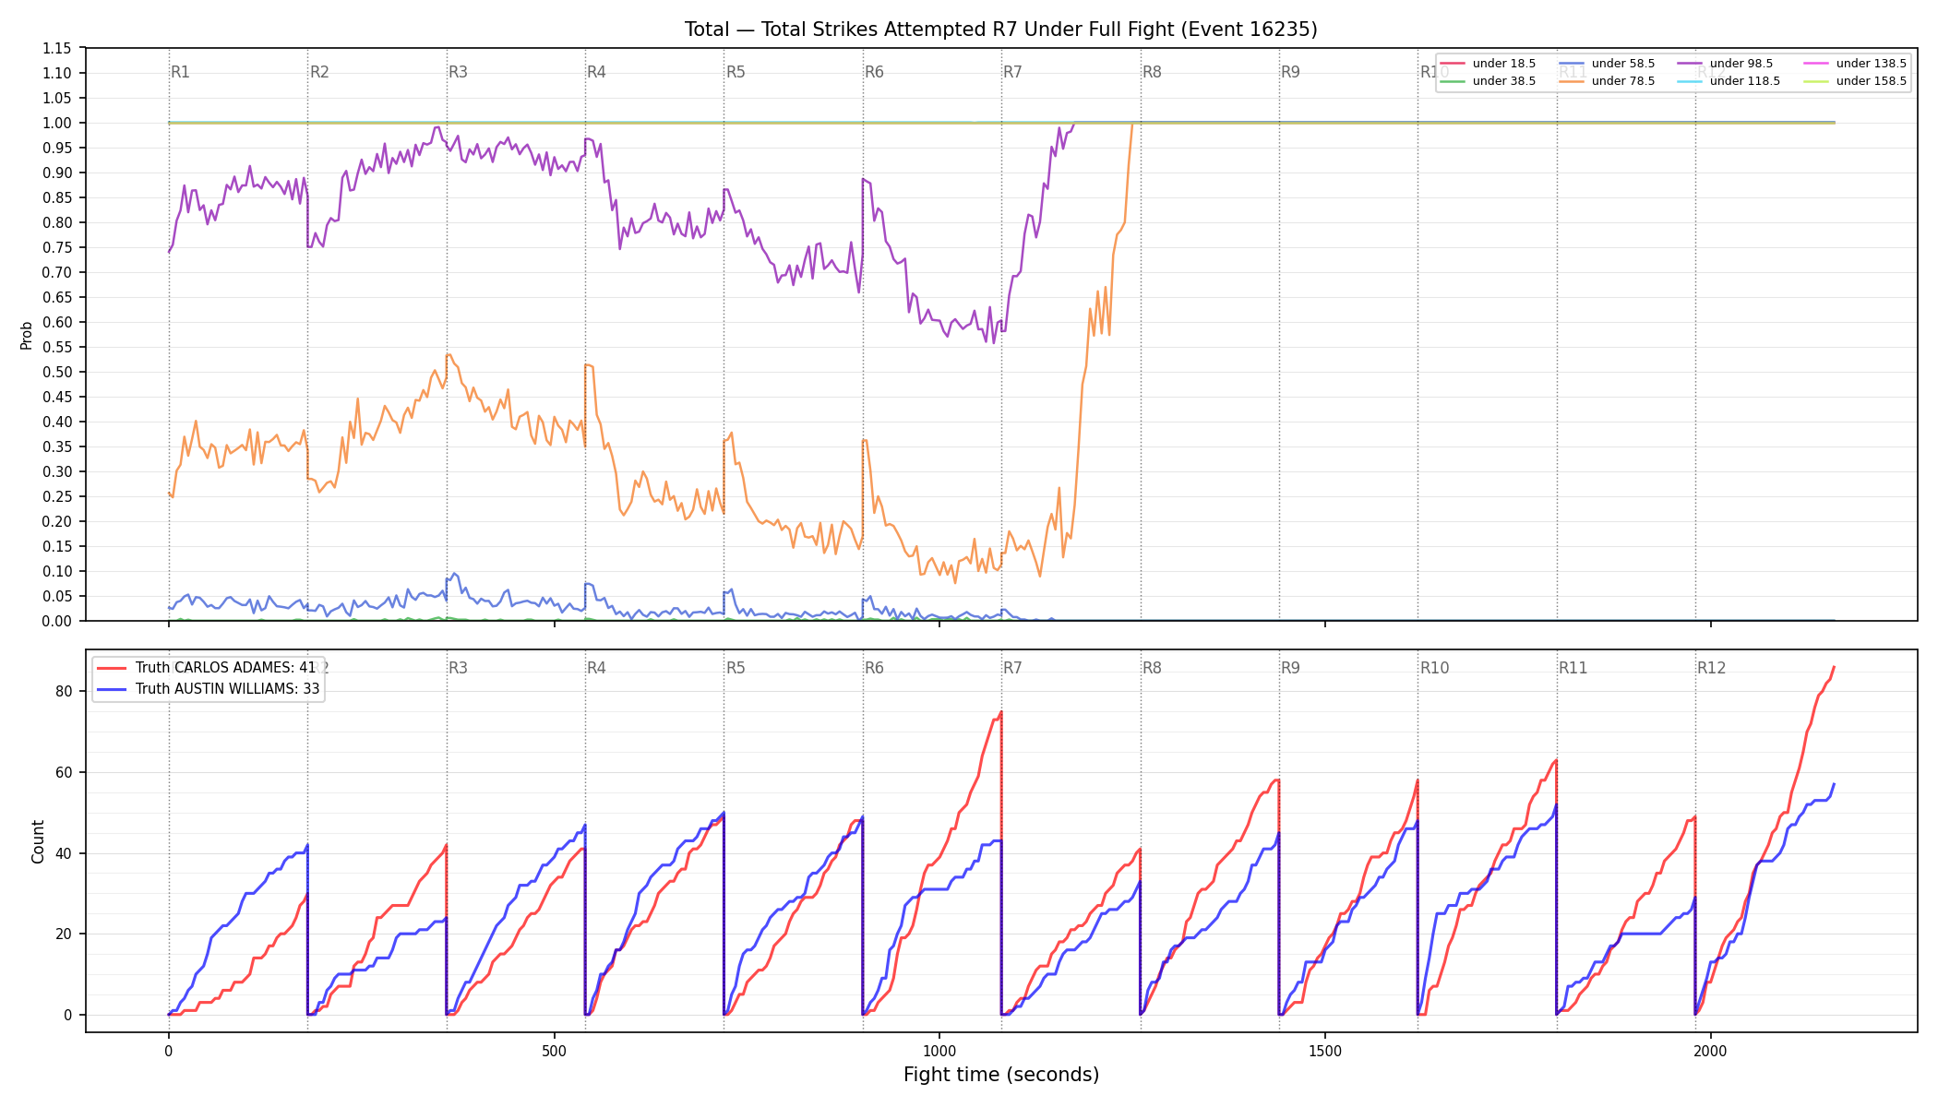Click the red line swatch for CARLOS ADAMES
The image size is (1938, 1107).
(x=112, y=668)
